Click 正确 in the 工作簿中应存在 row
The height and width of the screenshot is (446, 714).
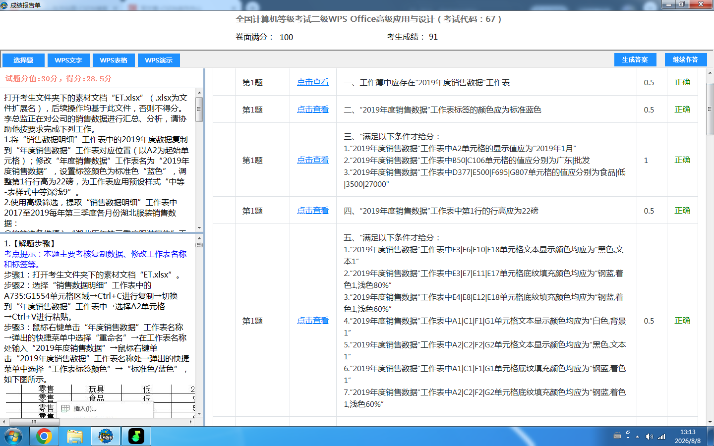(x=682, y=82)
